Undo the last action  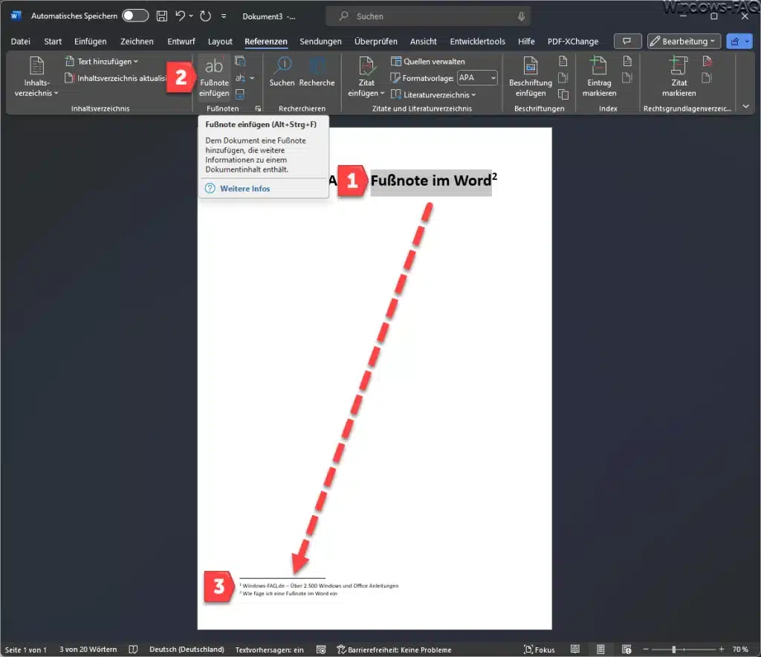pyautogui.click(x=180, y=16)
